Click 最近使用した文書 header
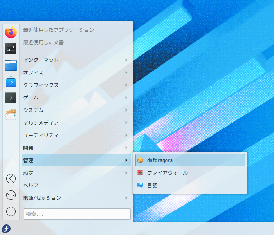The width and height of the screenshot is (274, 235). [x=43, y=42]
